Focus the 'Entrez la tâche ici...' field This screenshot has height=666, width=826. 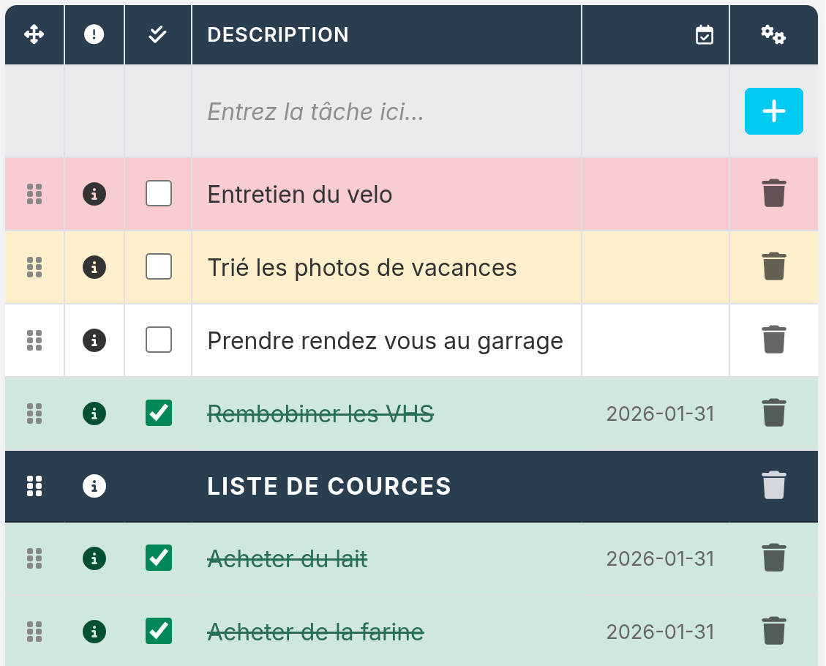(386, 111)
